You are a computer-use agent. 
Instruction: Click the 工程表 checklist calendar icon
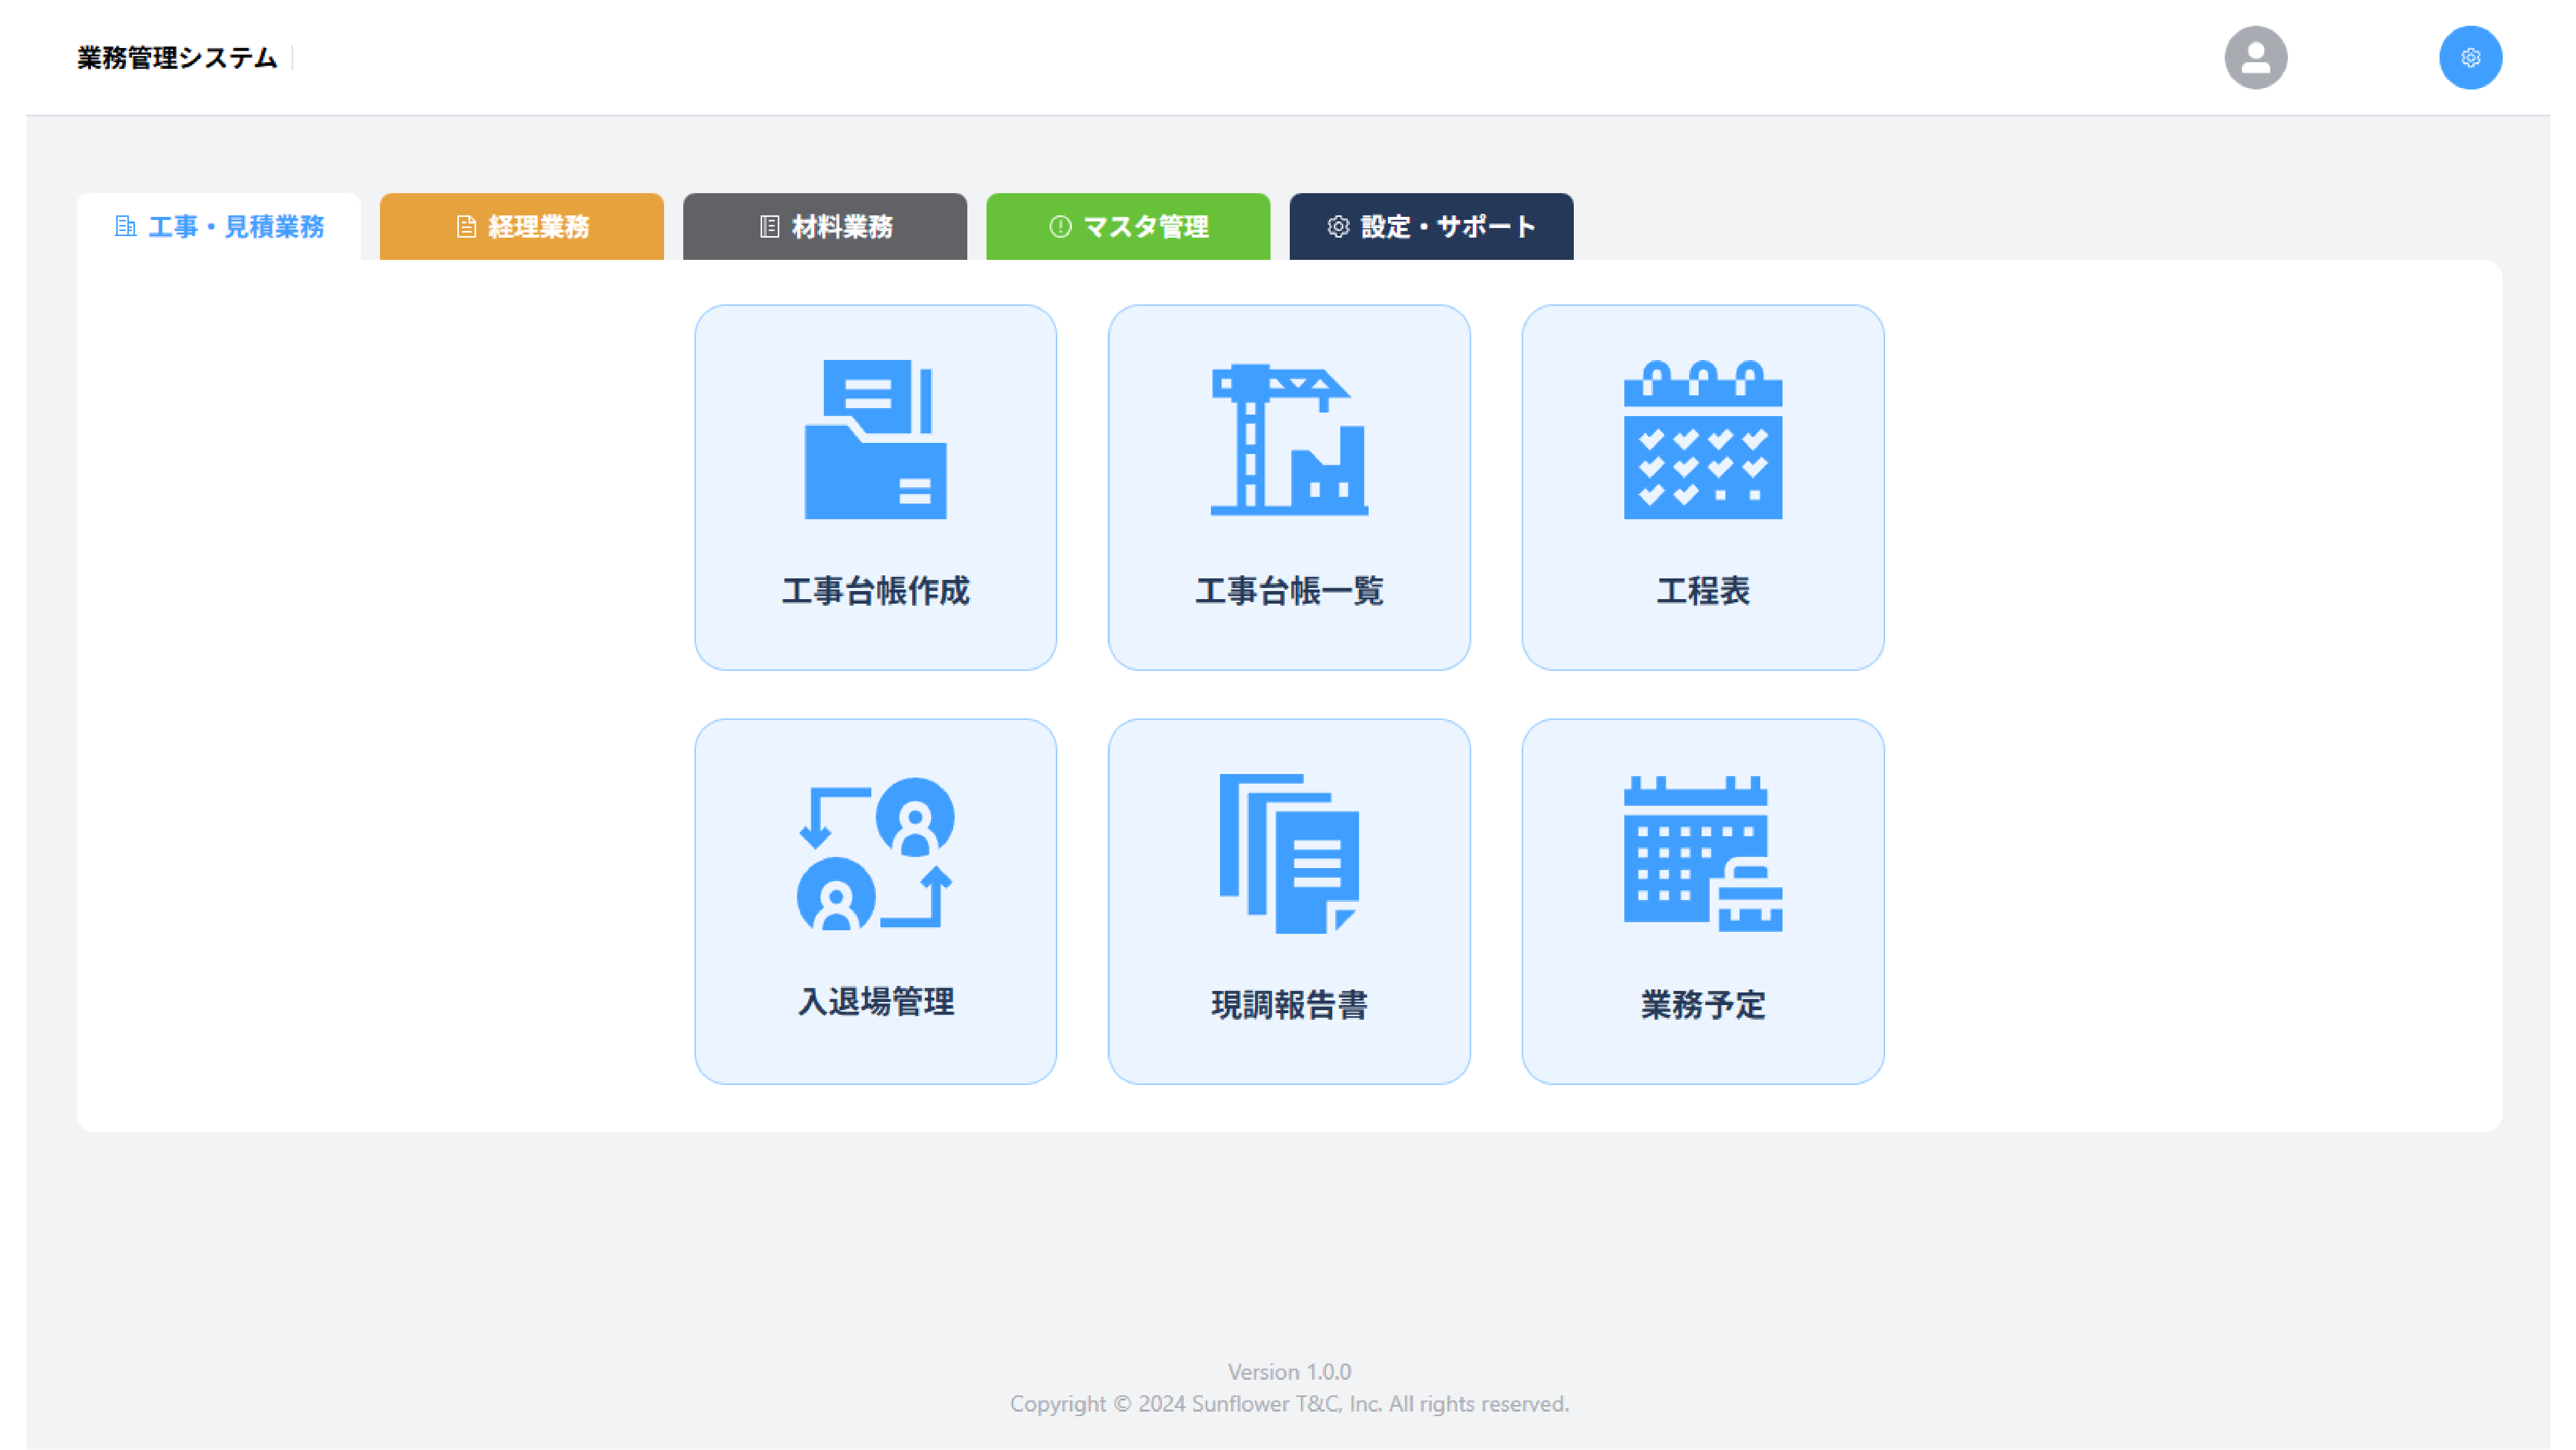(1702, 439)
